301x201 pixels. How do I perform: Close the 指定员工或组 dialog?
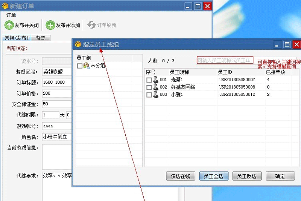(297, 44)
